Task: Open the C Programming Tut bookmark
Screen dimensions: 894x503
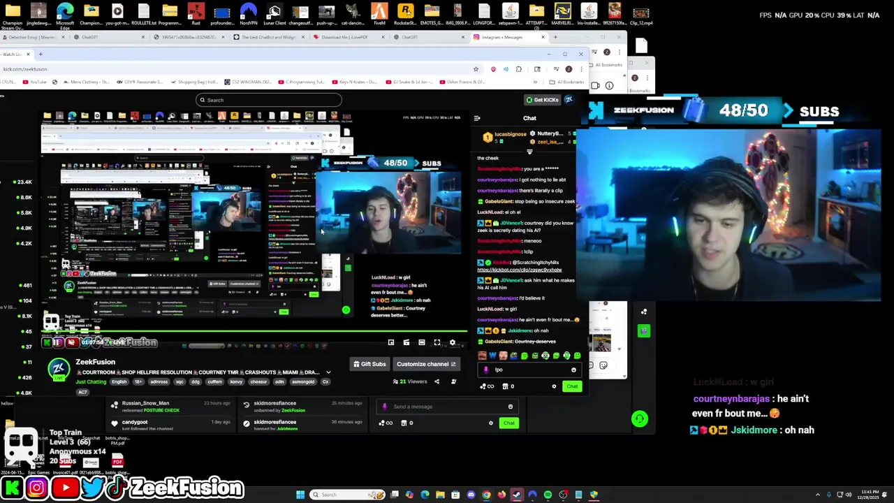Action: click(302, 82)
